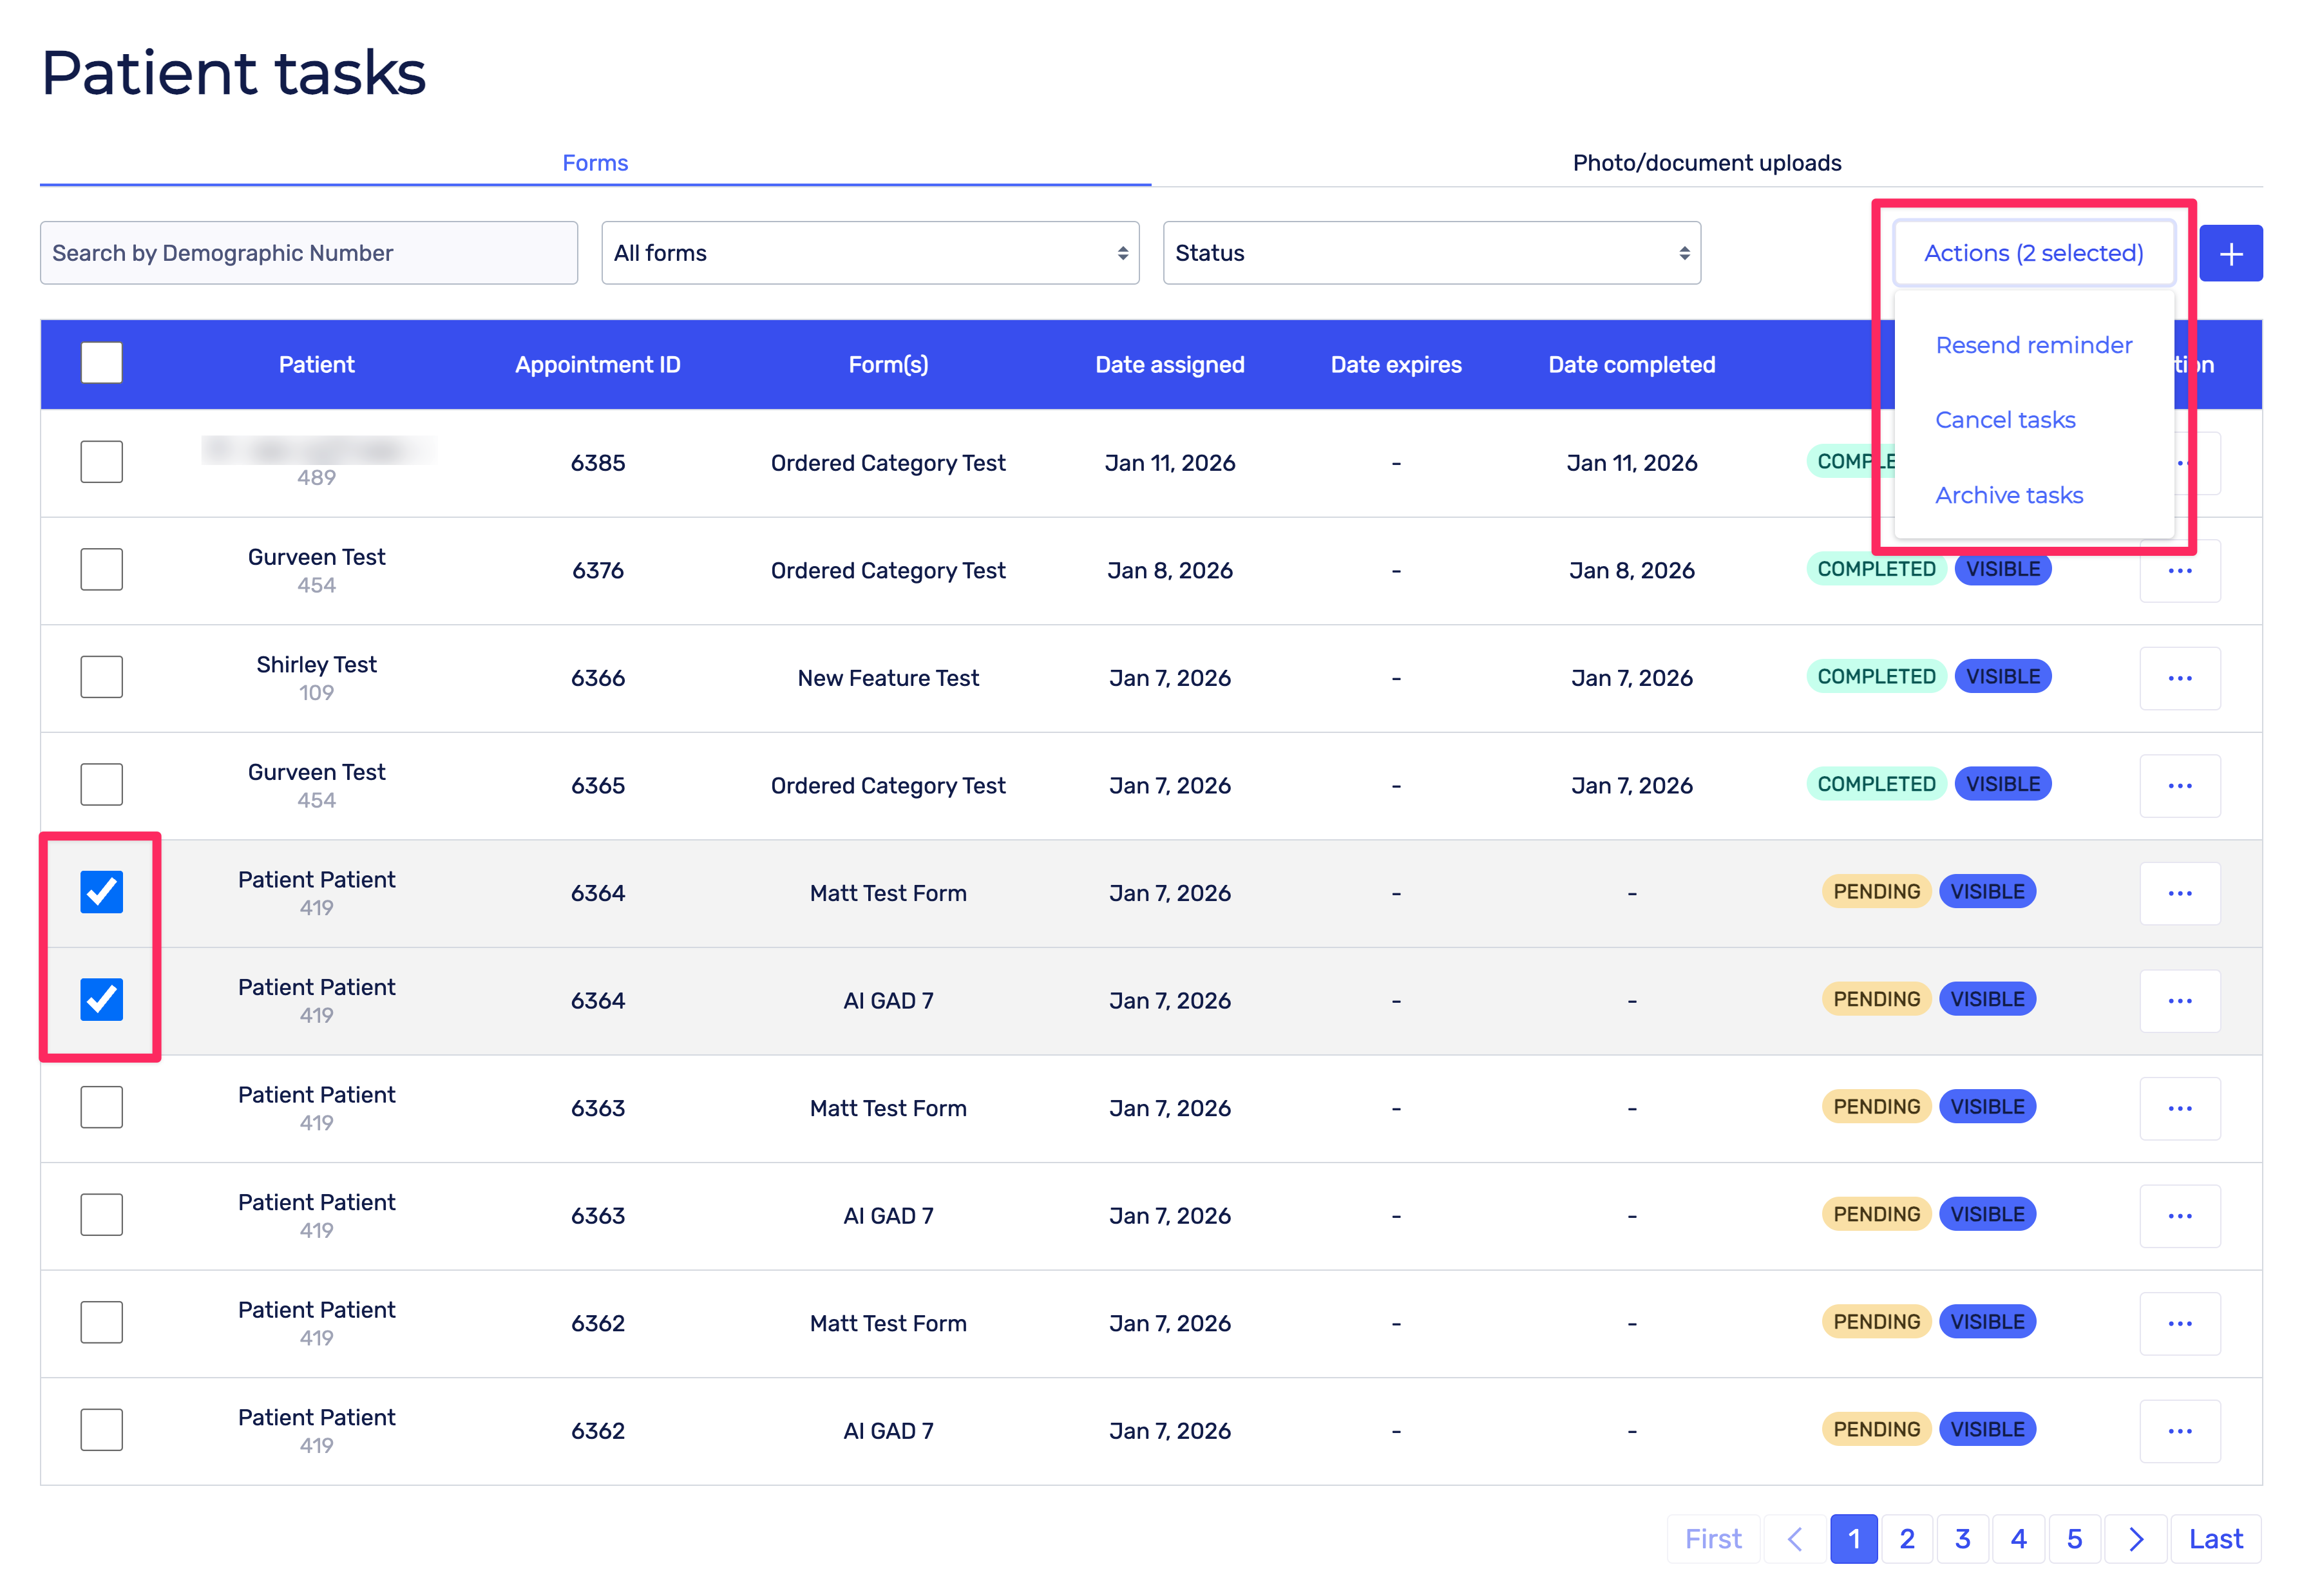This screenshot has width=2302, height=1596.
Task: Check the Shirley Test row checkbox
Action: pos(101,677)
